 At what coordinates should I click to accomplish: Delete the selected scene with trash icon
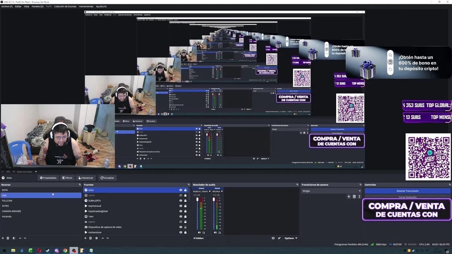coord(8,238)
